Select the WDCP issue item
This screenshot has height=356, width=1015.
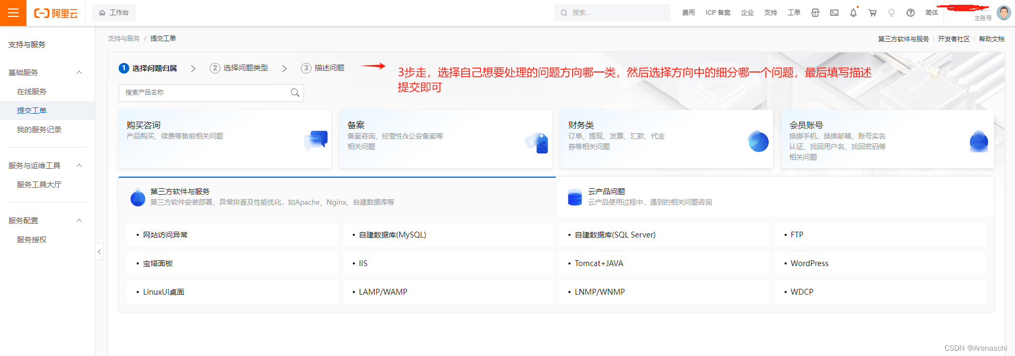(880, 292)
